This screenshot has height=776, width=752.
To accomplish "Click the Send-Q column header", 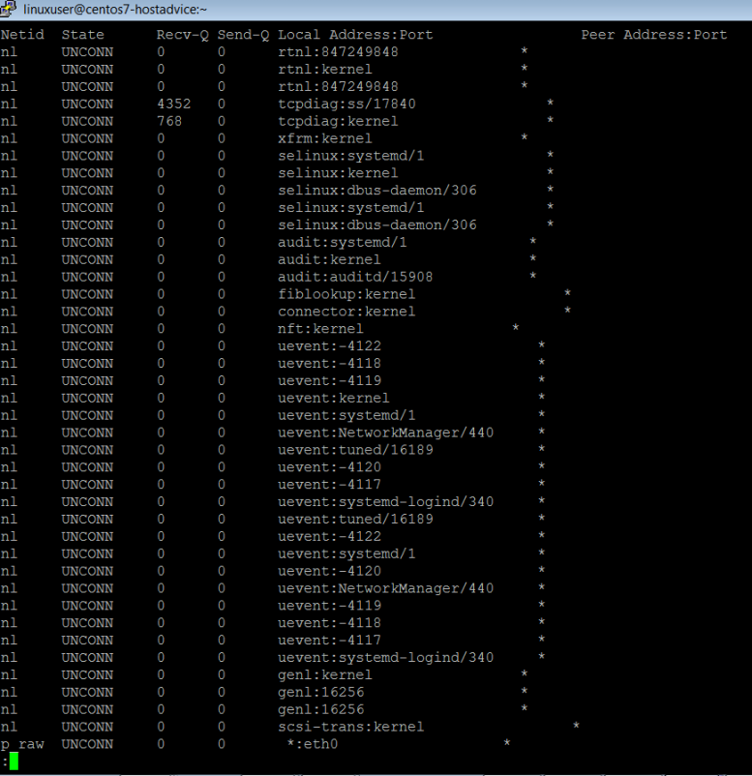I will tap(243, 35).
